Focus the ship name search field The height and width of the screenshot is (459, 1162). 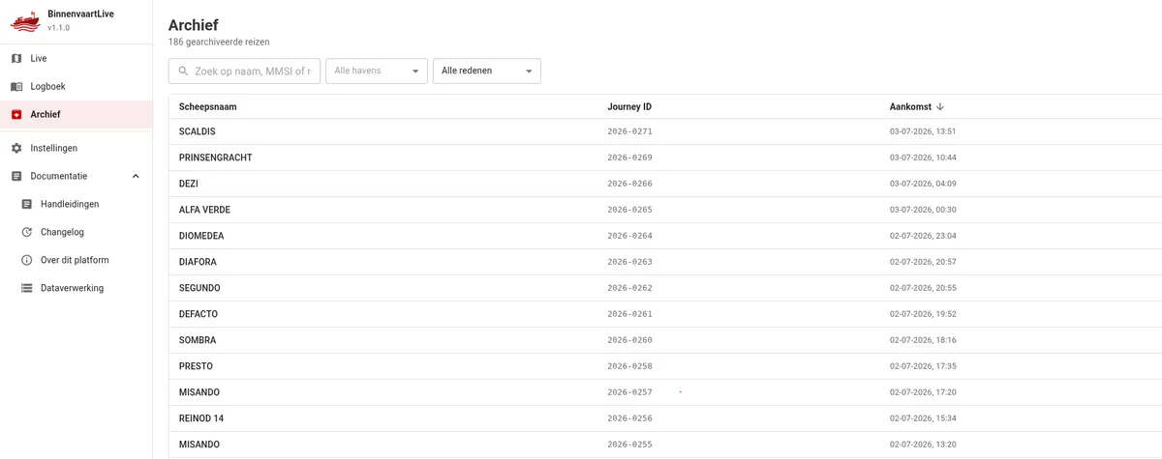click(245, 72)
